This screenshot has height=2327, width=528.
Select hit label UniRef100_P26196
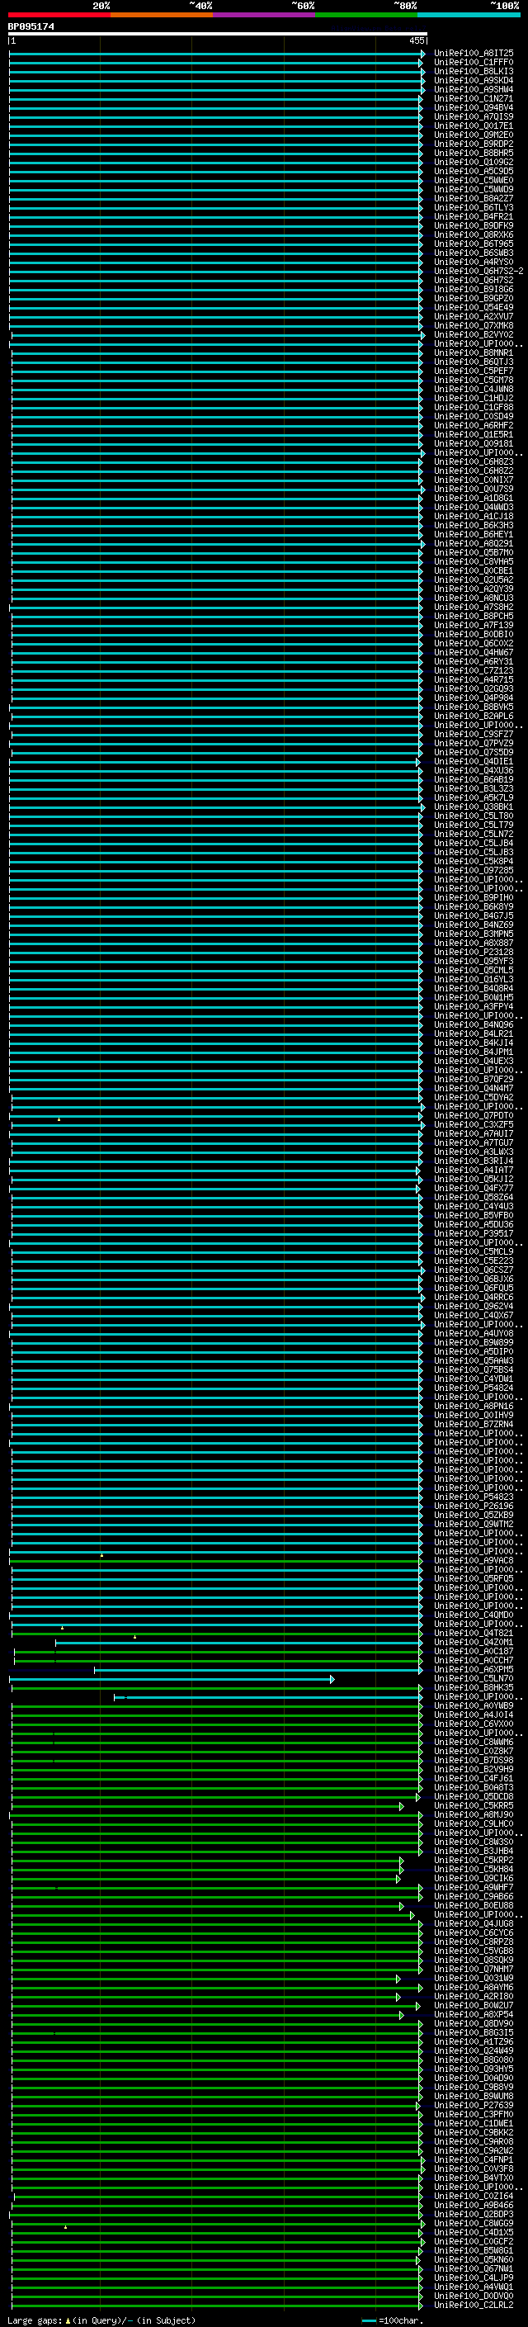click(x=474, y=1506)
